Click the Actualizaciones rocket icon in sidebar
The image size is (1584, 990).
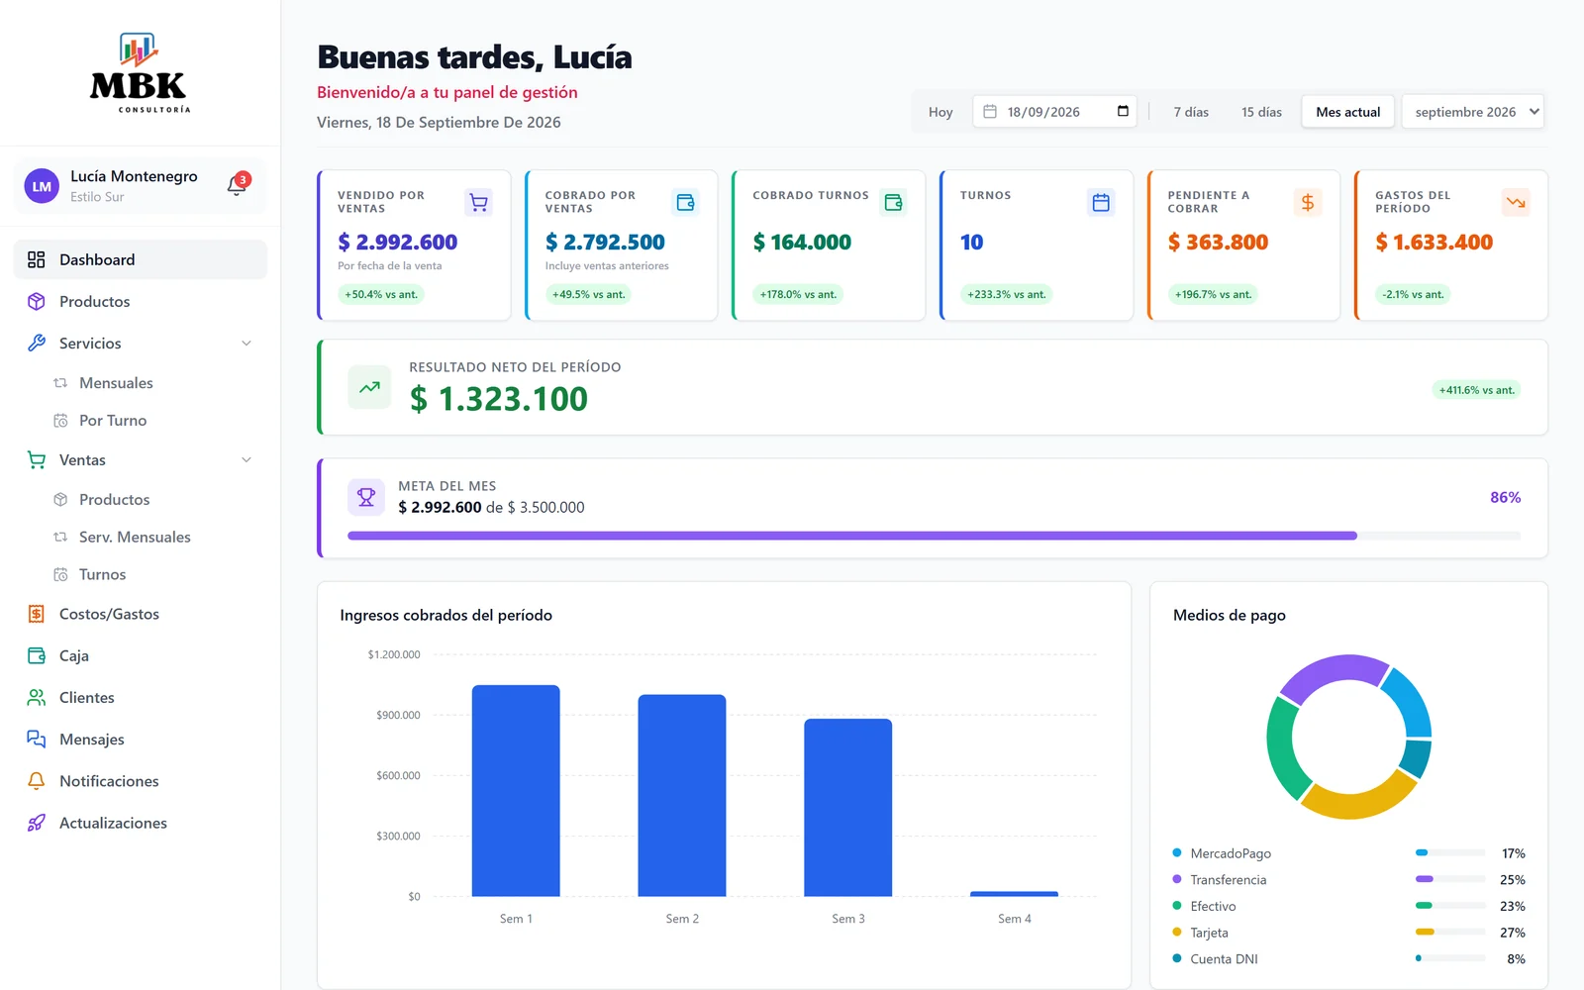[37, 823]
